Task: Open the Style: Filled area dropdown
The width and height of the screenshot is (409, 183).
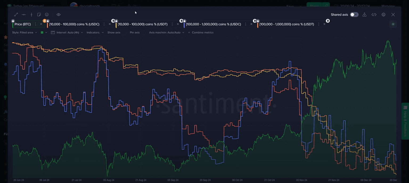Action: pos(24,32)
